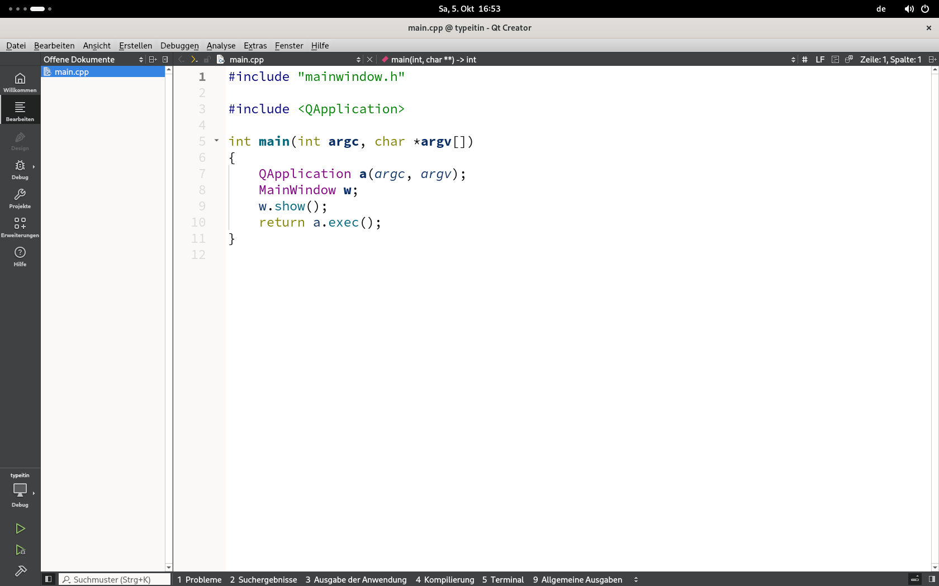Click Zeile: 1, Spalte: 1 position indicator
The image size is (939, 586).
[x=890, y=59]
